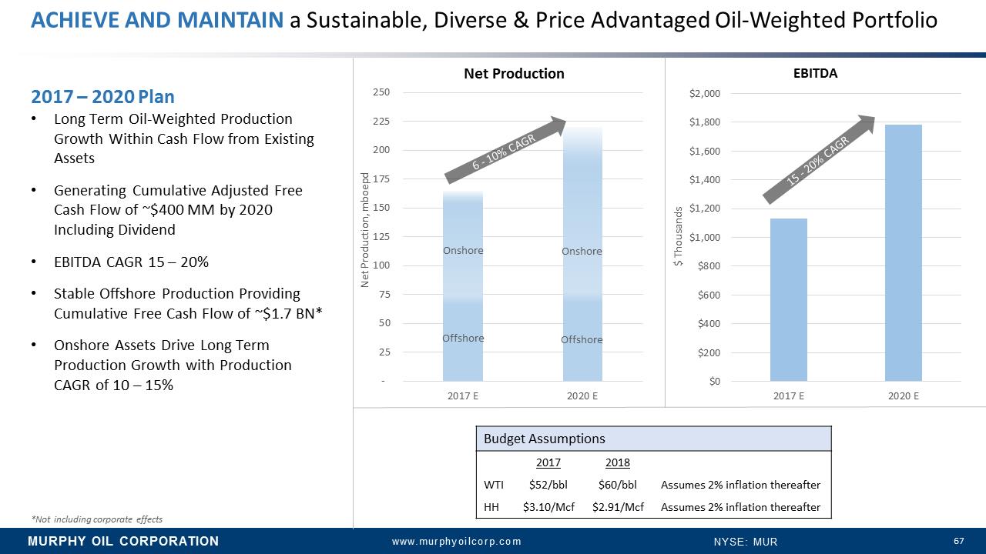Click the slide title 'ACHIEVE AND MAINTAIN'
The image size is (986, 554).
[x=157, y=20]
